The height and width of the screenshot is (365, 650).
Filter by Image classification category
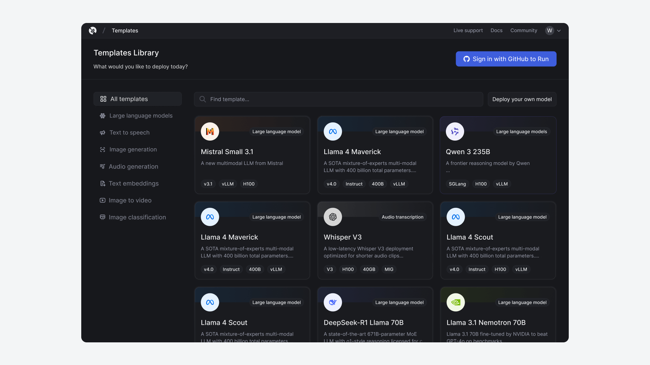click(137, 217)
